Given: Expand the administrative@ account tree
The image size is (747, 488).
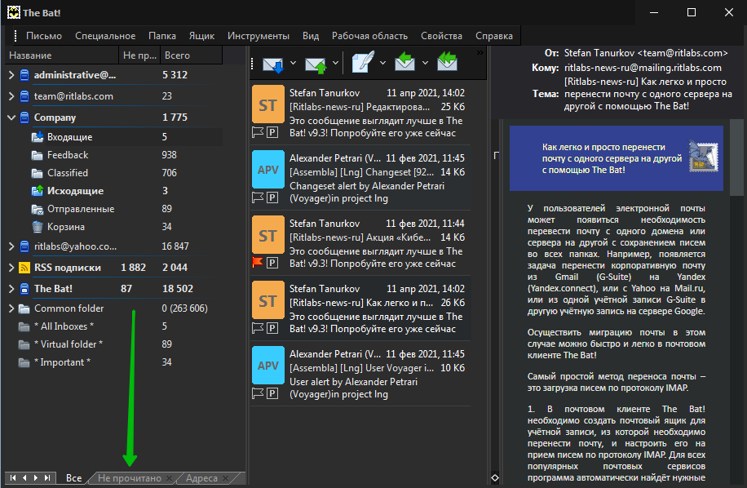Looking at the screenshot, I should [11, 75].
